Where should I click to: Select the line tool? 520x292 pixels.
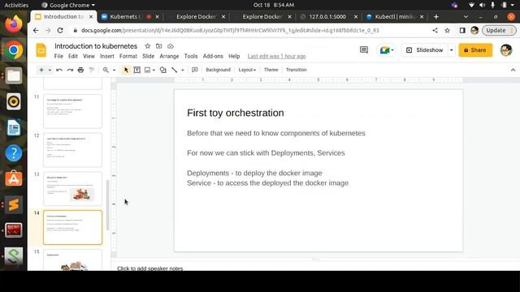(175, 70)
